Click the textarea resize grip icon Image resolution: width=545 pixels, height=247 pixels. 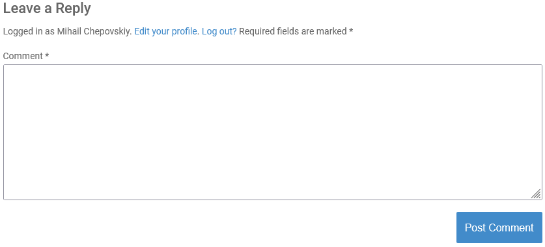click(536, 194)
